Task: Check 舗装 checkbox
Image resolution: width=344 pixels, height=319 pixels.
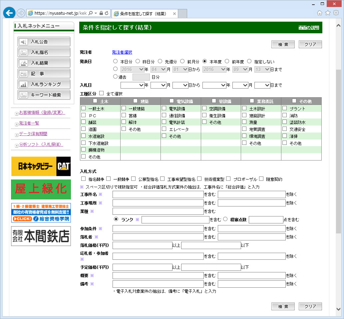Action: [83, 122]
